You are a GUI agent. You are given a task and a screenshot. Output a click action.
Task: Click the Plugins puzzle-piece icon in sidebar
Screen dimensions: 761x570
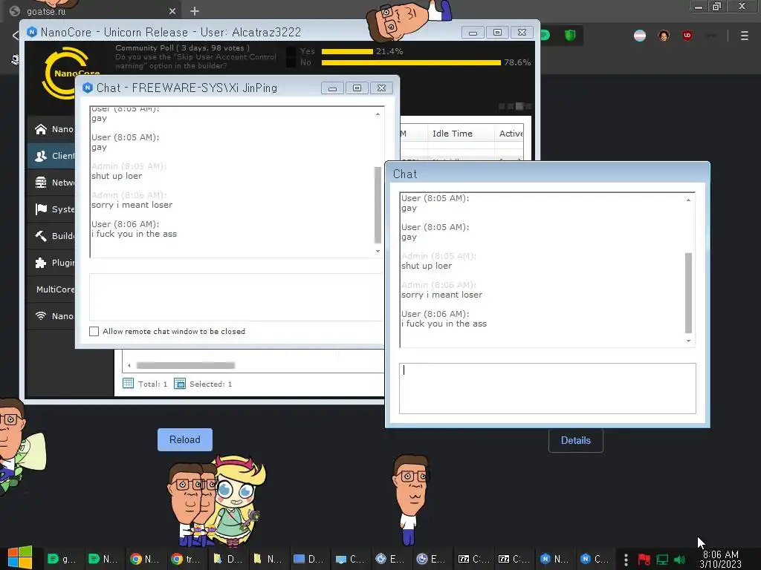click(x=41, y=262)
